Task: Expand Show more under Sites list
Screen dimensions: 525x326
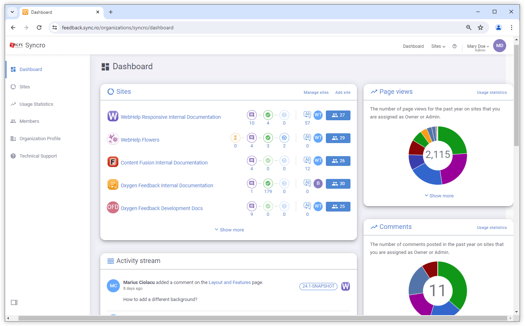Action: click(229, 230)
